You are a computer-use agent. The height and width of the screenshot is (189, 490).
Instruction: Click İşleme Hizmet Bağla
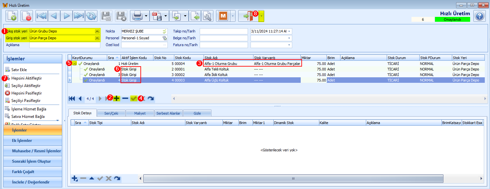29,109
